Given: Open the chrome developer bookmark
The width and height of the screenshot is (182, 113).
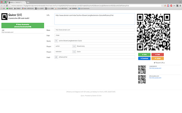Looking at the screenshot, I should point(61,8).
